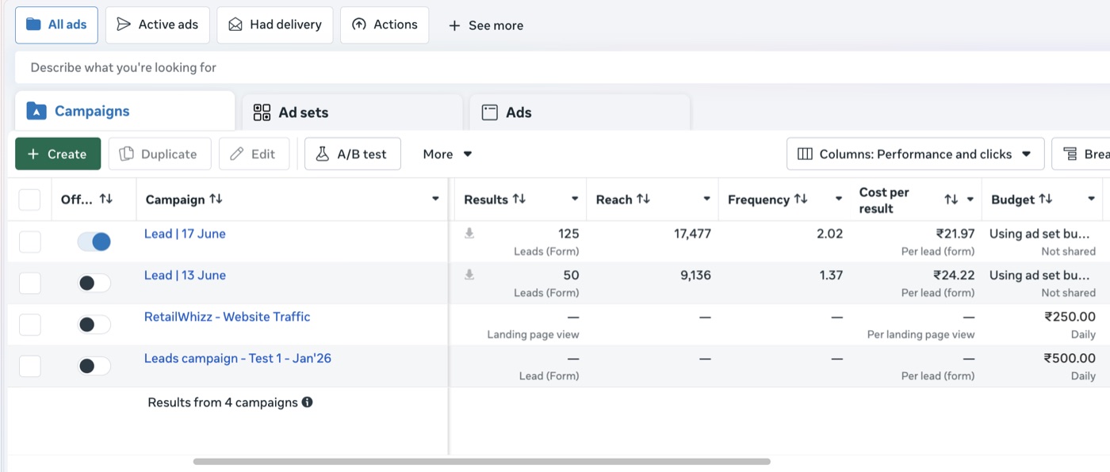This screenshot has height=472, width=1110.
Task: Open the More dropdown menu
Action: tap(447, 154)
